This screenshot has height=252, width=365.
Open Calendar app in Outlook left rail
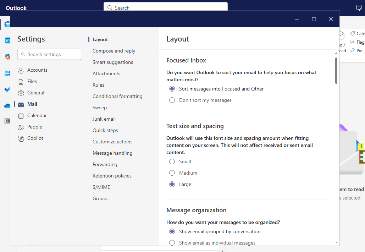coord(7,40)
